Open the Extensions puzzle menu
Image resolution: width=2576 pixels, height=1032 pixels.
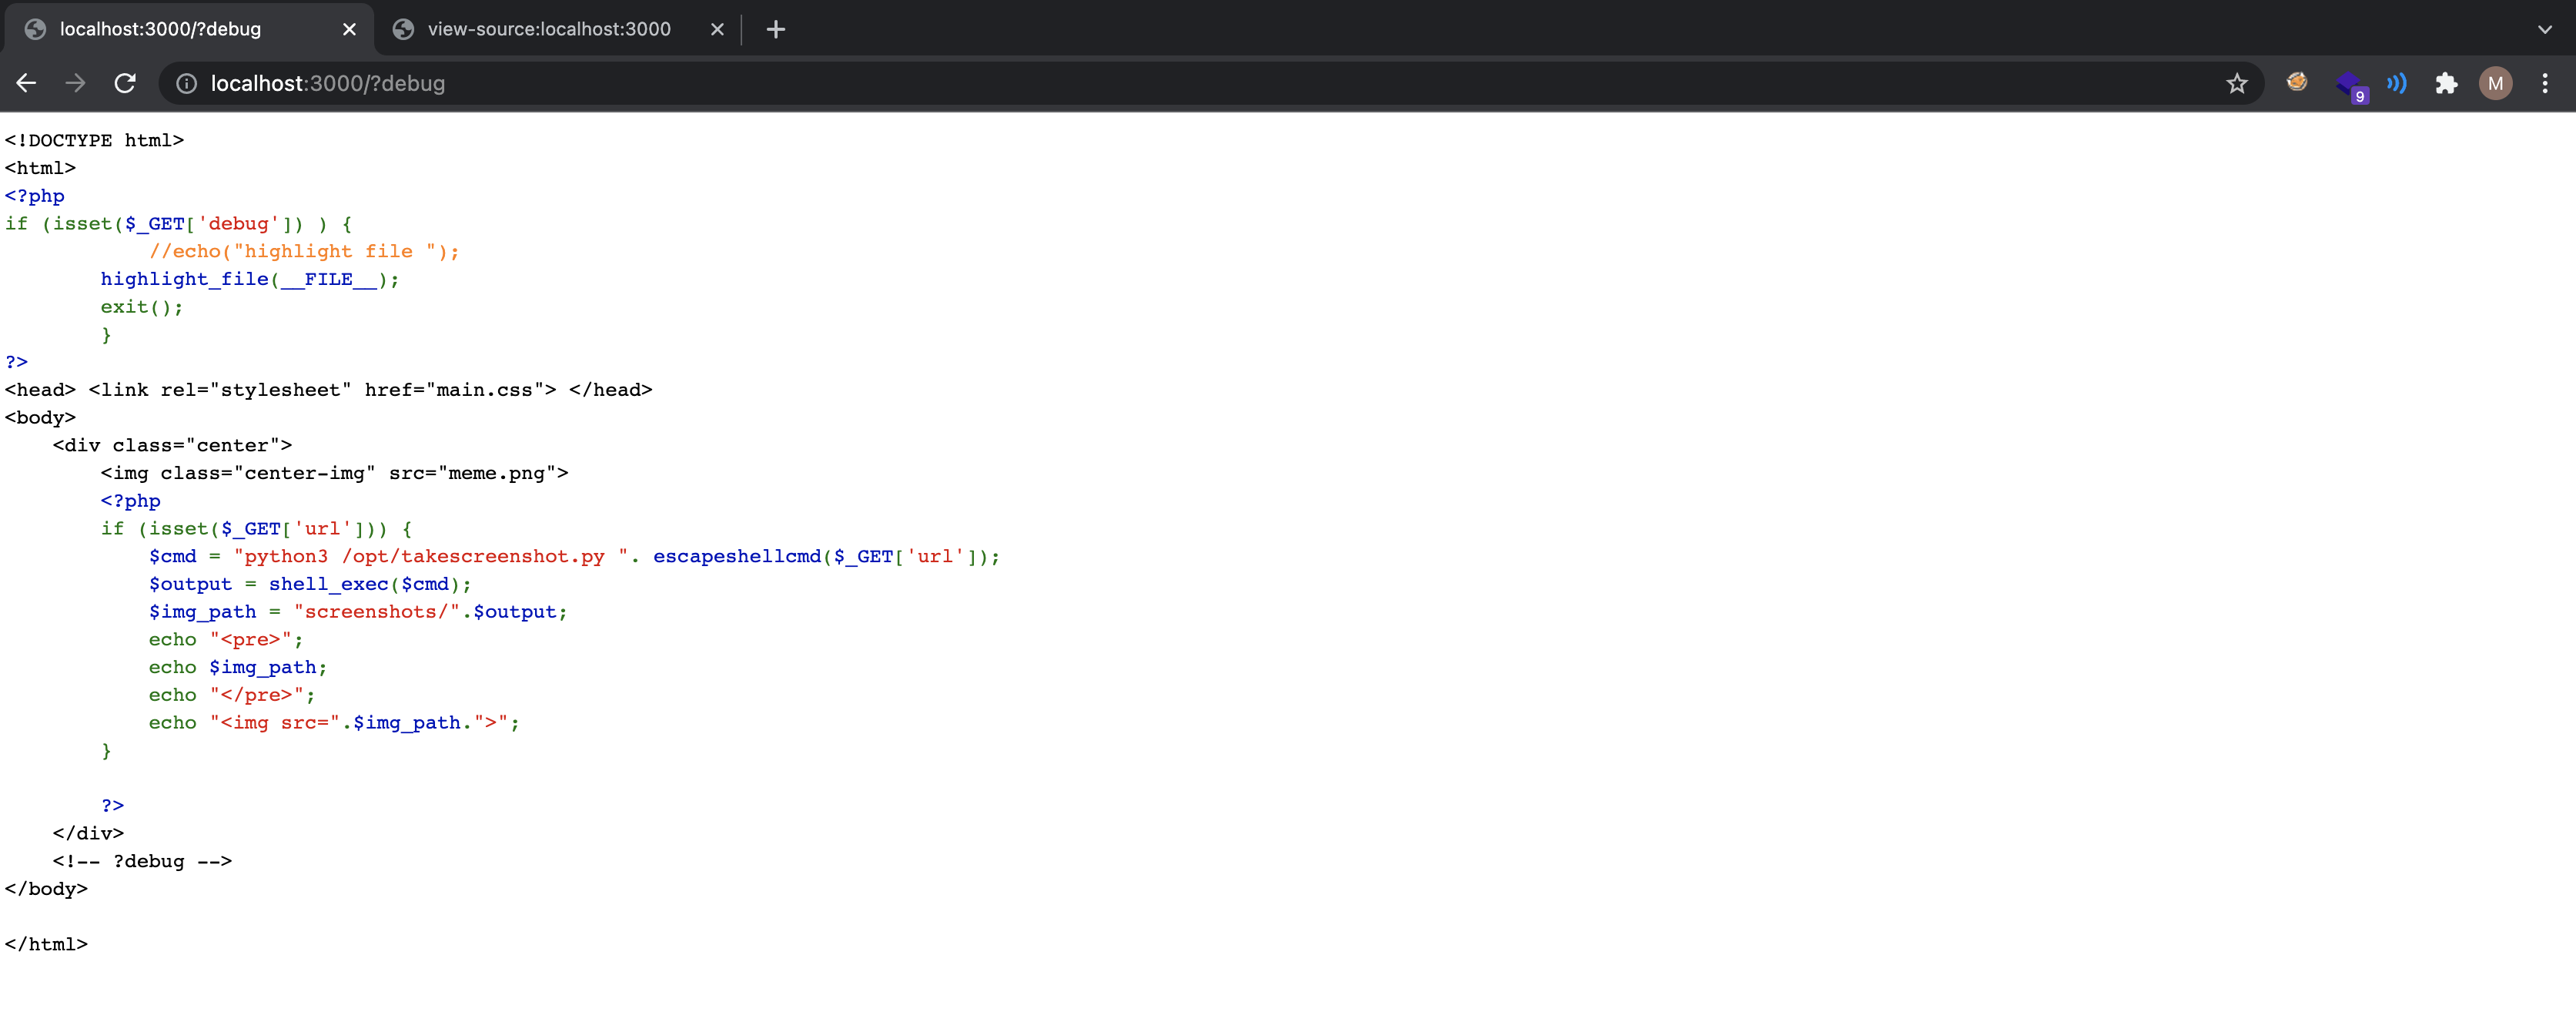(x=2446, y=84)
